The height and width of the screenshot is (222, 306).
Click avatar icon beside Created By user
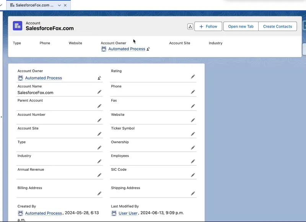point(20,213)
